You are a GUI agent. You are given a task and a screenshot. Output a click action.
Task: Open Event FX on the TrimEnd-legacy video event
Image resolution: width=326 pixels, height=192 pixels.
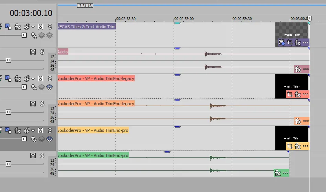click(298, 95)
